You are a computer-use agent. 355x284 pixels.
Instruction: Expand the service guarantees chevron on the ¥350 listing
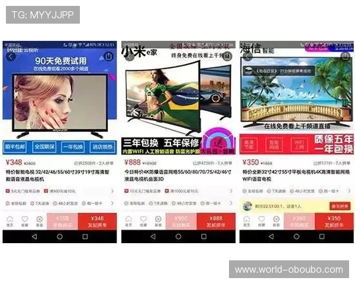(x=349, y=191)
